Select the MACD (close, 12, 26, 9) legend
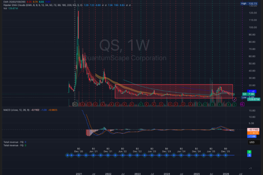 [17, 110]
